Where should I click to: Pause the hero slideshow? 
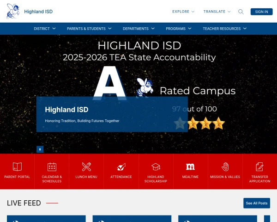coord(40,149)
